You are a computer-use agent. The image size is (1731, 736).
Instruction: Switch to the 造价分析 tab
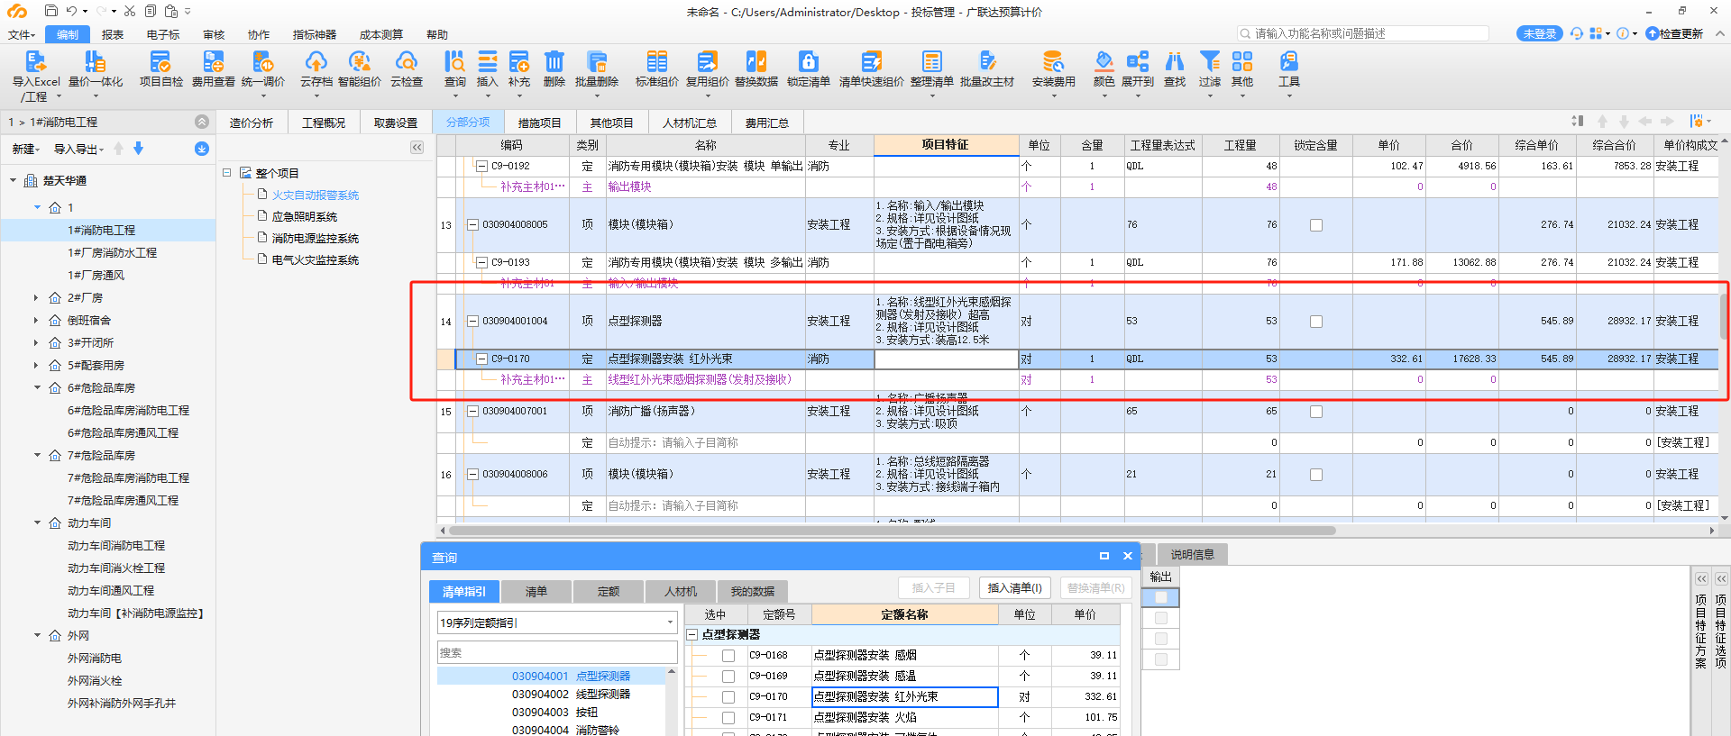[252, 123]
